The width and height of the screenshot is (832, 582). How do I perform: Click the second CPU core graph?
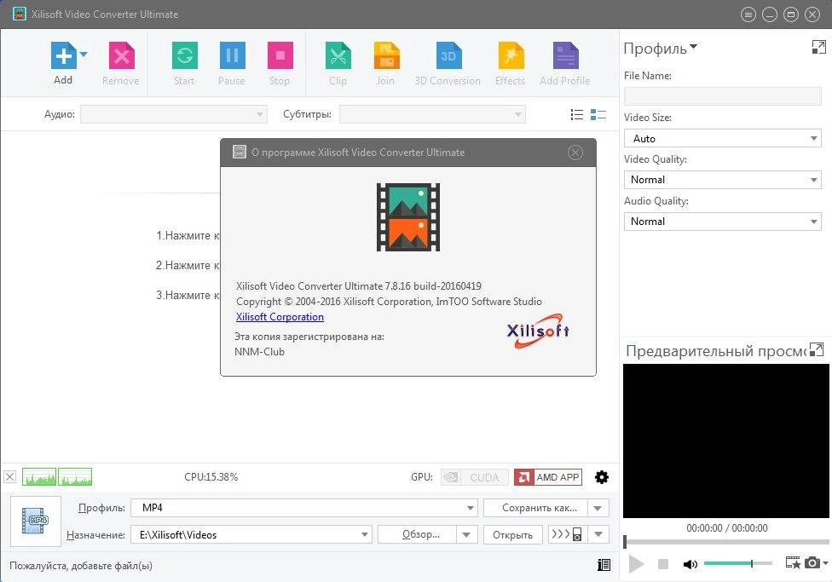pos(75,476)
